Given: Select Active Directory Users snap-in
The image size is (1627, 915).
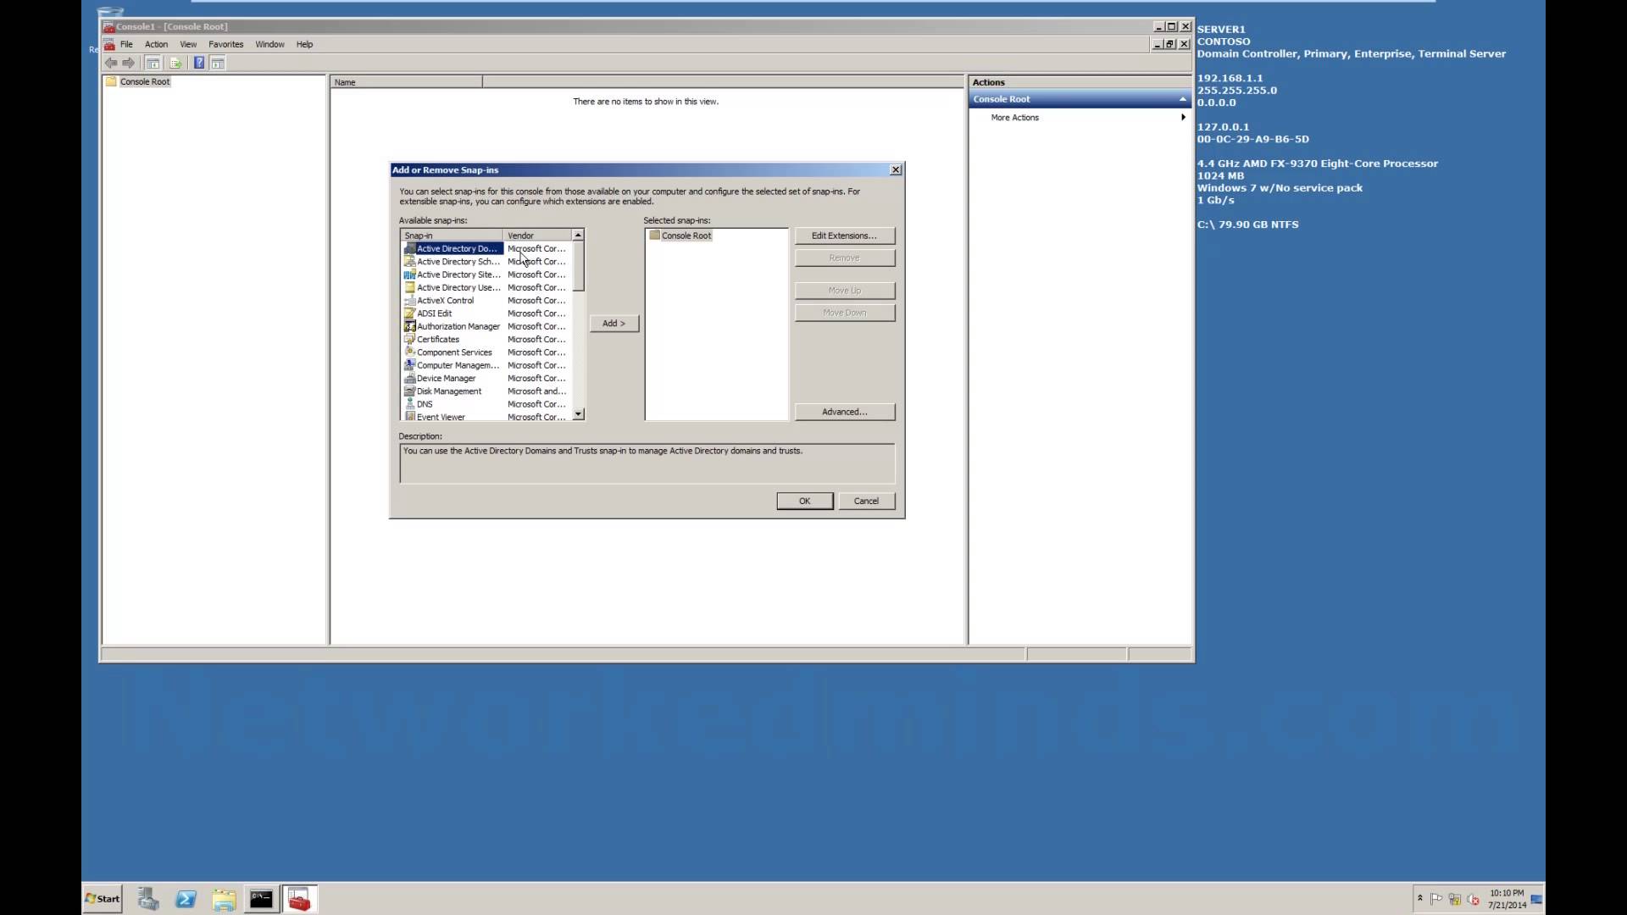Looking at the screenshot, I should click(453, 287).
